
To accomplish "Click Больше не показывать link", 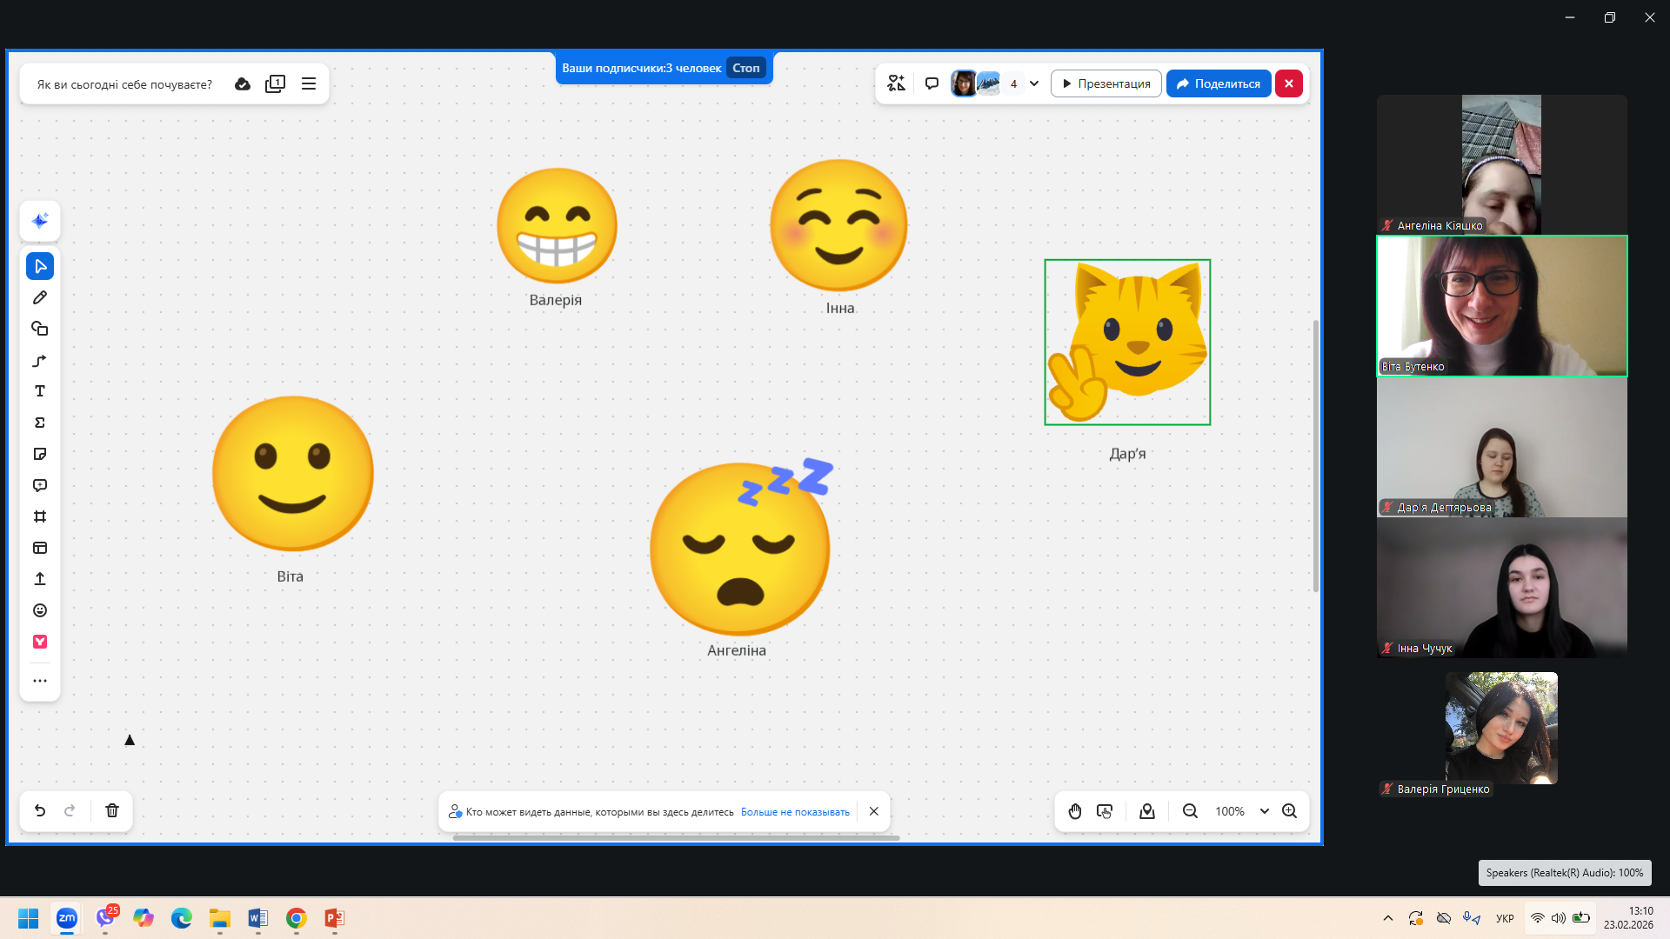I will coord(795,812).
